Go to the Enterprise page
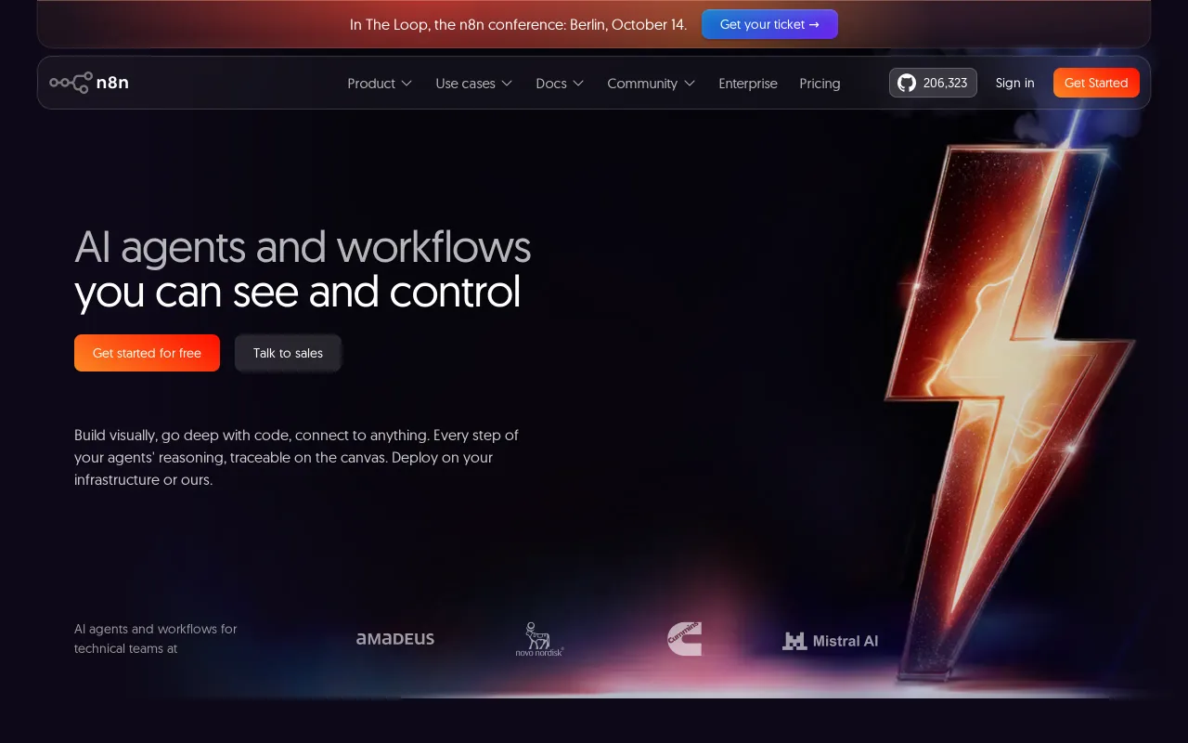Viewport: 1188px width, 743px height. click(748, 84)
